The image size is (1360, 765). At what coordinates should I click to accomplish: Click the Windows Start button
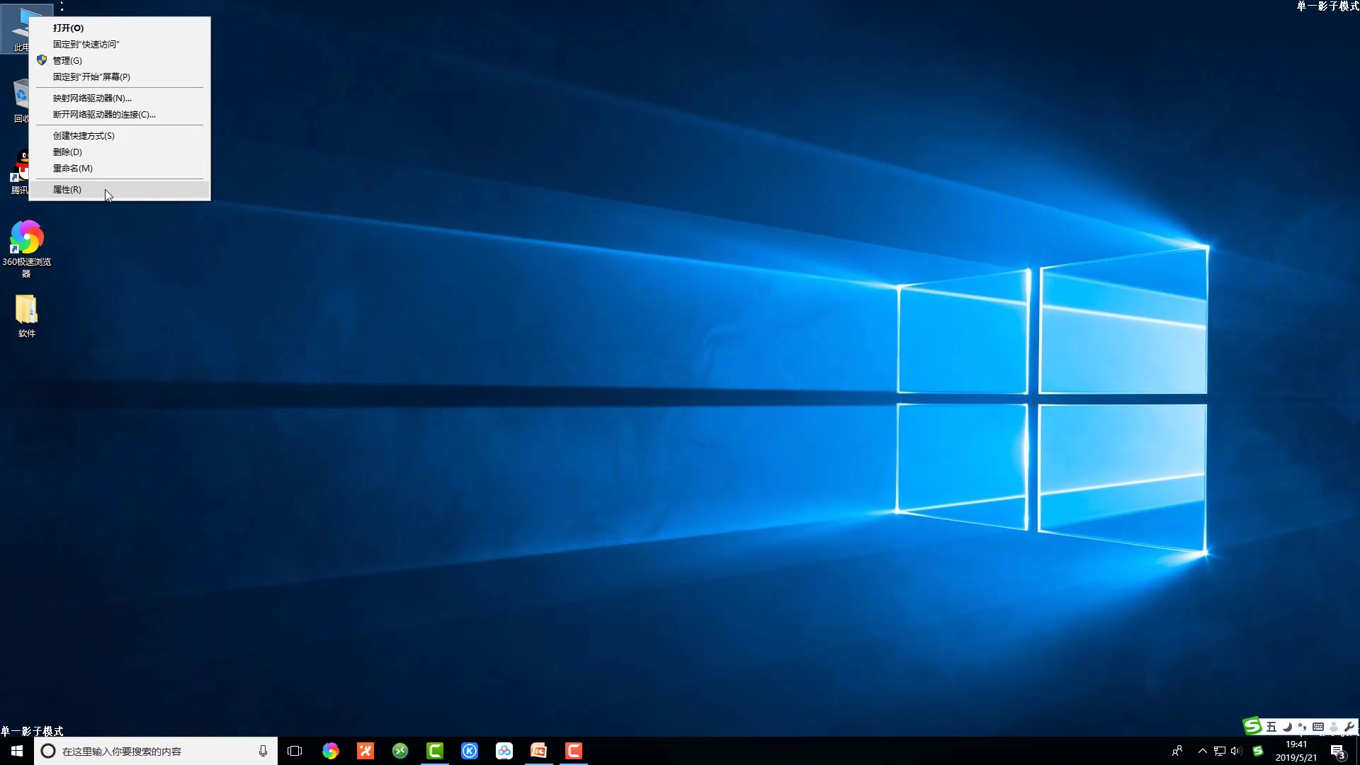[17, 751]
